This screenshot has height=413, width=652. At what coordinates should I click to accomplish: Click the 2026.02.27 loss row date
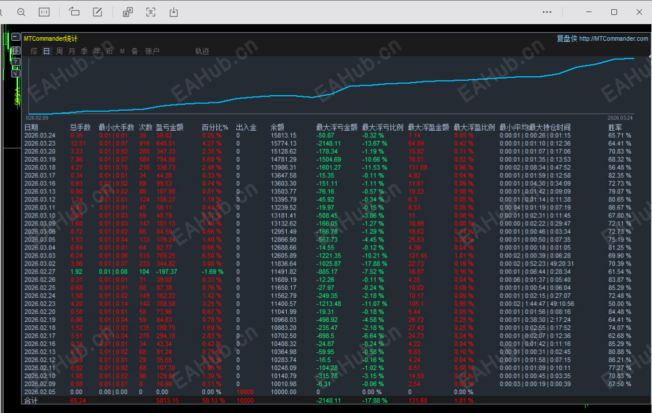click(40, 271)
